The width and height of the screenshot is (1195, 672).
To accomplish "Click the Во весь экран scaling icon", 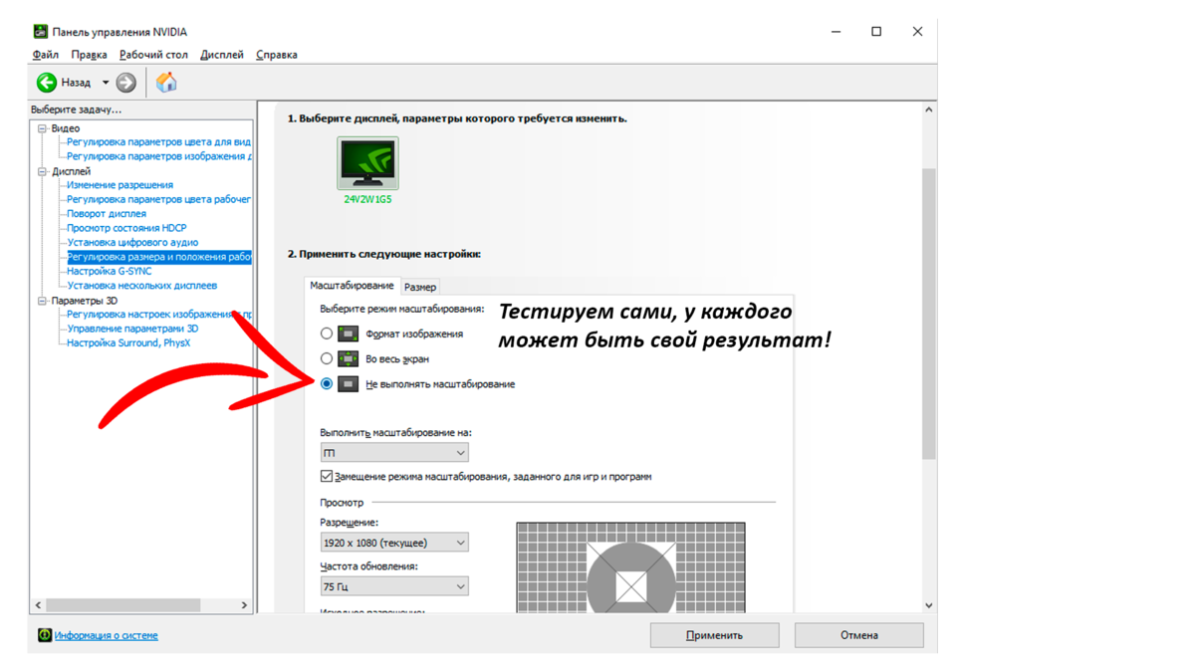I will click(348, 358).
